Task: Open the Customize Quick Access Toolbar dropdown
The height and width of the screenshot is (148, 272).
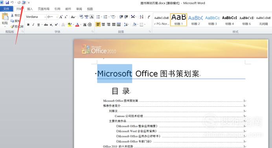Action: (x=29, y=3)
